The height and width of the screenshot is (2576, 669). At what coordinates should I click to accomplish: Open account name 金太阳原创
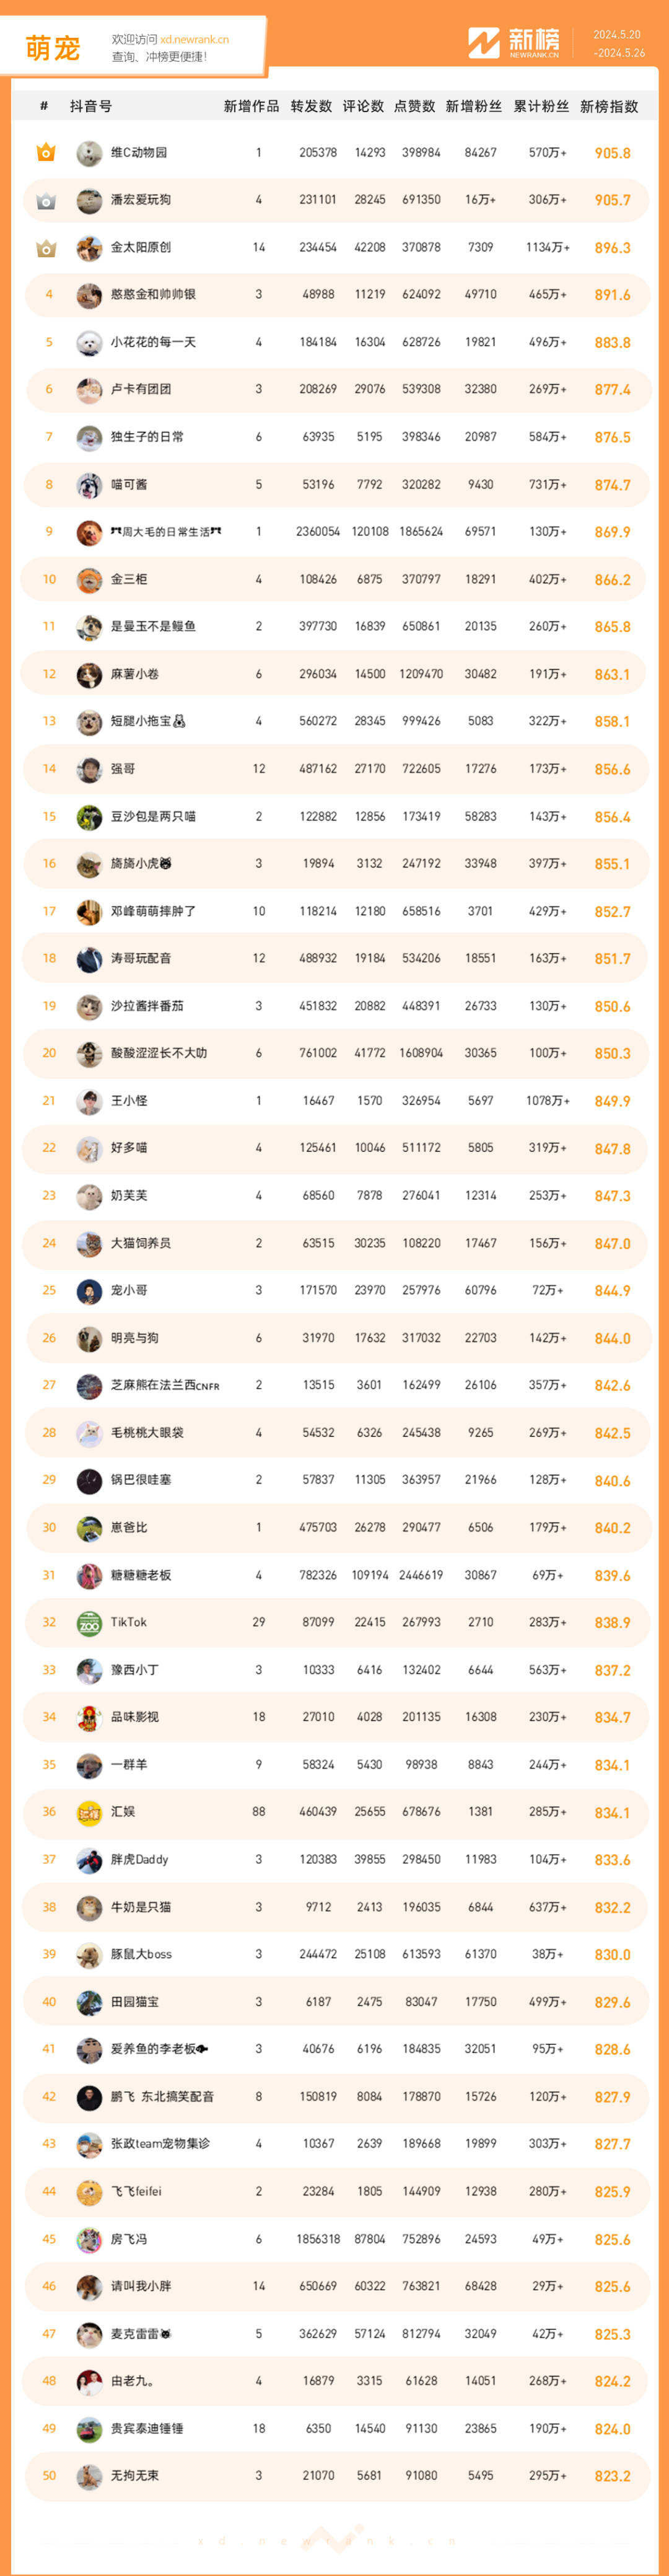click(141, 248)
